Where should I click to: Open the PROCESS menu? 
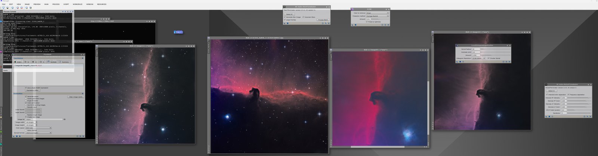(56, 4)
